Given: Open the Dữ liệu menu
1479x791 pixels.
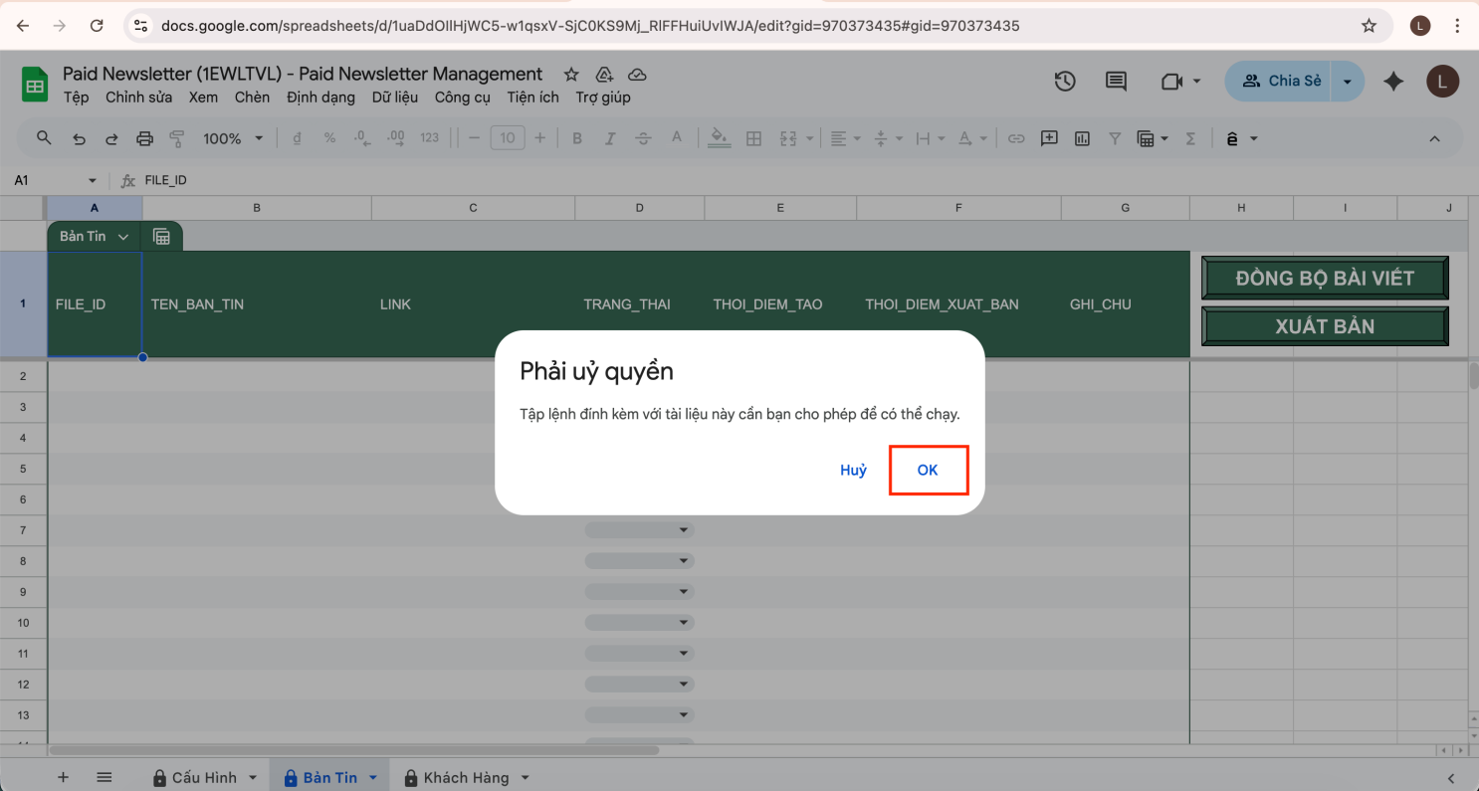Looking at the screenshot, I should (394, 97).
